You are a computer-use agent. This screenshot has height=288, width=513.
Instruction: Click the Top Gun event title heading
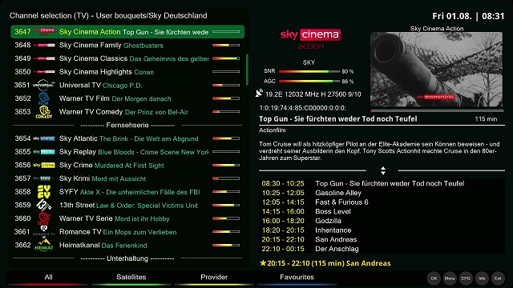338,119
